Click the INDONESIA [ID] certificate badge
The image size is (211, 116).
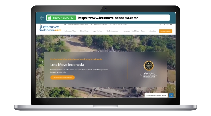[61, 18]
